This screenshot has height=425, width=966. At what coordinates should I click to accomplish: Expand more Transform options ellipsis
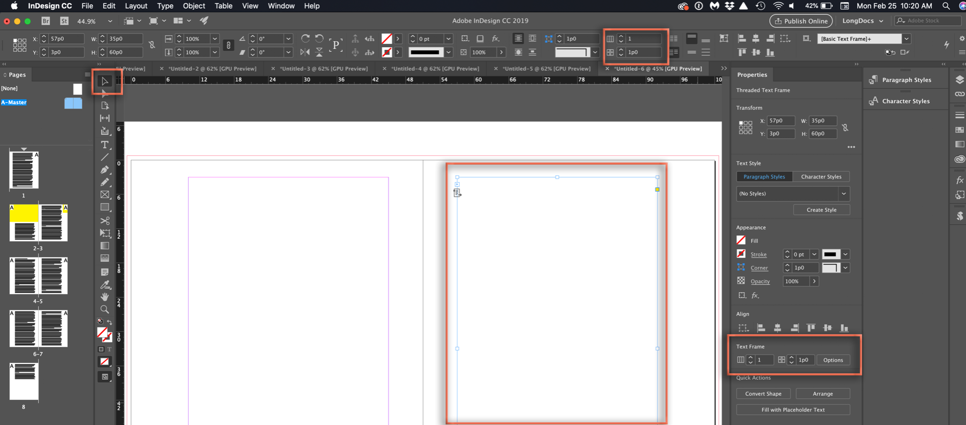[851, 147]
